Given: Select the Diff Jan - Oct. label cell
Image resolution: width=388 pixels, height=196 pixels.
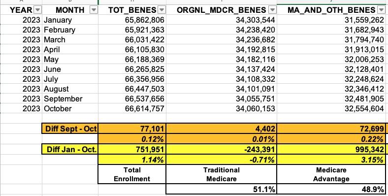Looking at the screenshot, I should tap(70, 150).
